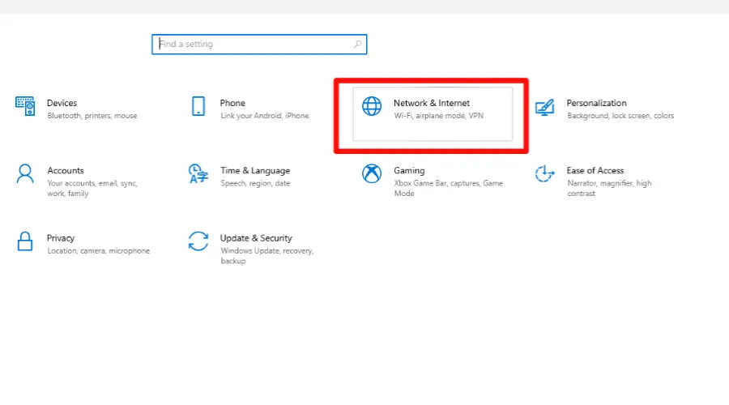
Task: Click the Ease of Access icon
Action: click(544, 174)
